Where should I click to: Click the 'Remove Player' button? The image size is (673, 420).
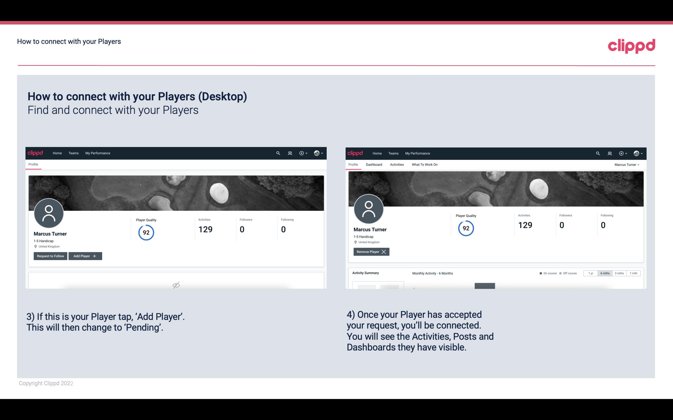[371, 252]
